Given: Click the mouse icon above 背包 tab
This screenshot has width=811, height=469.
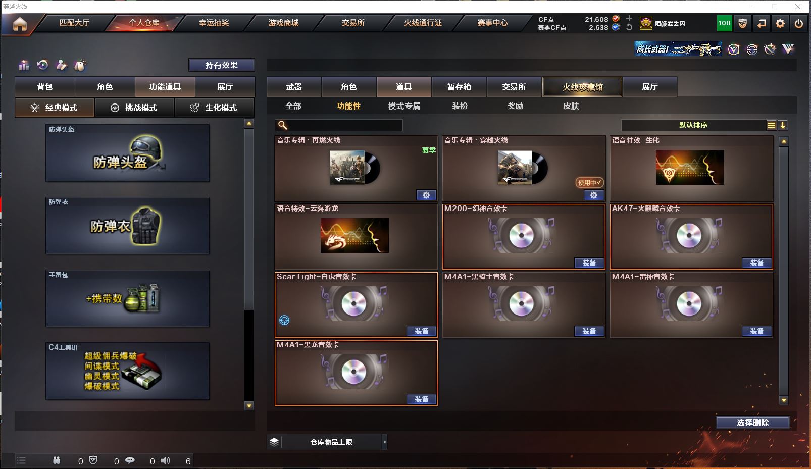Looking at the screenshot, I should tap(80, 65).
